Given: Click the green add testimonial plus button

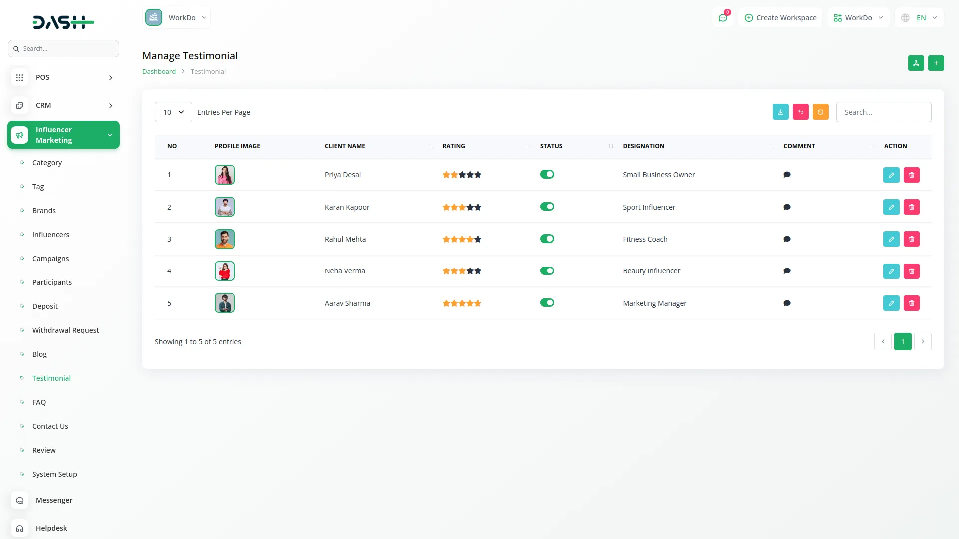Looking at the screenshot, I should point(936,63).
